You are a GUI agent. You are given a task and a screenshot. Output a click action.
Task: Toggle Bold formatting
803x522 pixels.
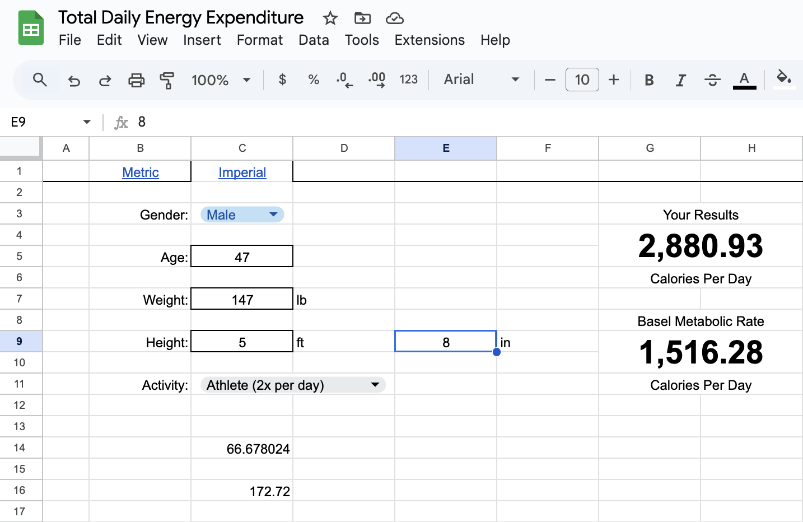click(x=649, y=80)
